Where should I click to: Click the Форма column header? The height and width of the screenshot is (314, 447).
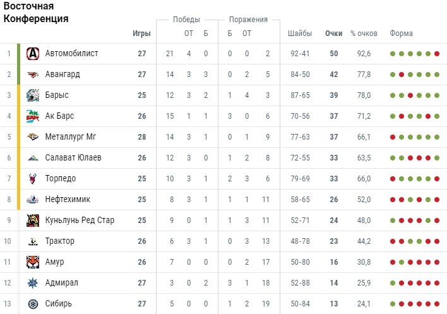click(x=401, y=33)
